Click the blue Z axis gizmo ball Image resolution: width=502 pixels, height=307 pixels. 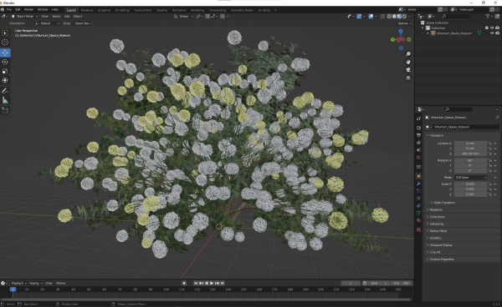401,31
